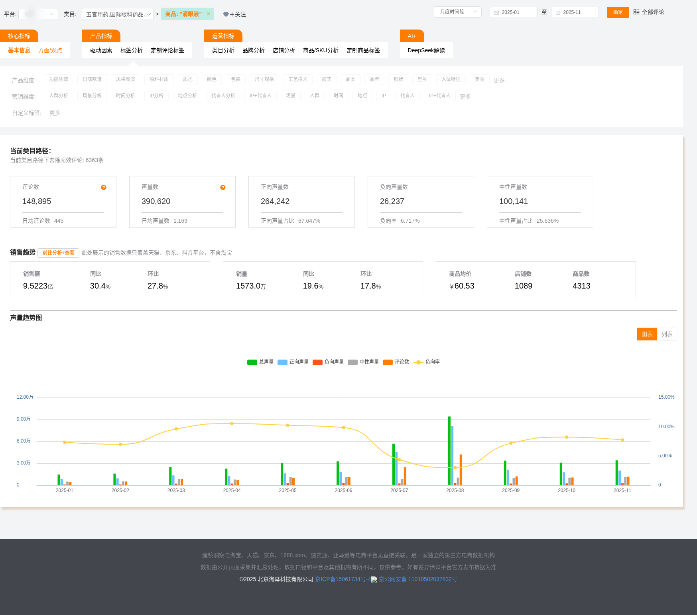The image size is (697, 615).
Task: Click the 前往分析+查看 link button
Action: [x=58, y=253]
